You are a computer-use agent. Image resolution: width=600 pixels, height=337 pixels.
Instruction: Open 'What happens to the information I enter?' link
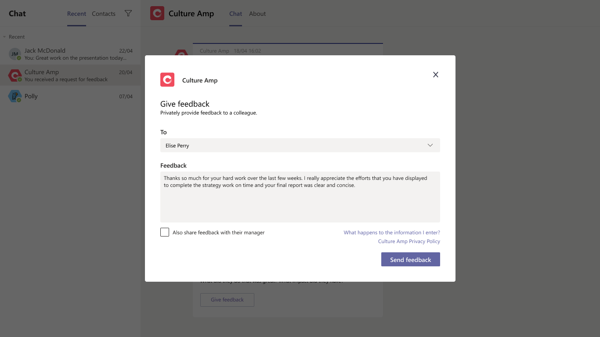tap(392, 233)
